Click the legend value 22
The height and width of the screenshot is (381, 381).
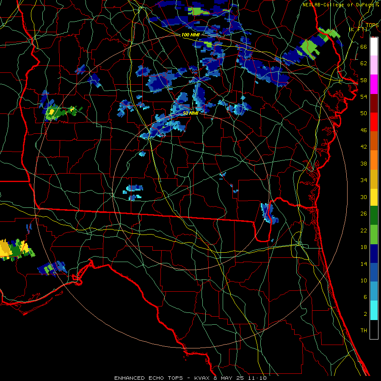[364, 230]
